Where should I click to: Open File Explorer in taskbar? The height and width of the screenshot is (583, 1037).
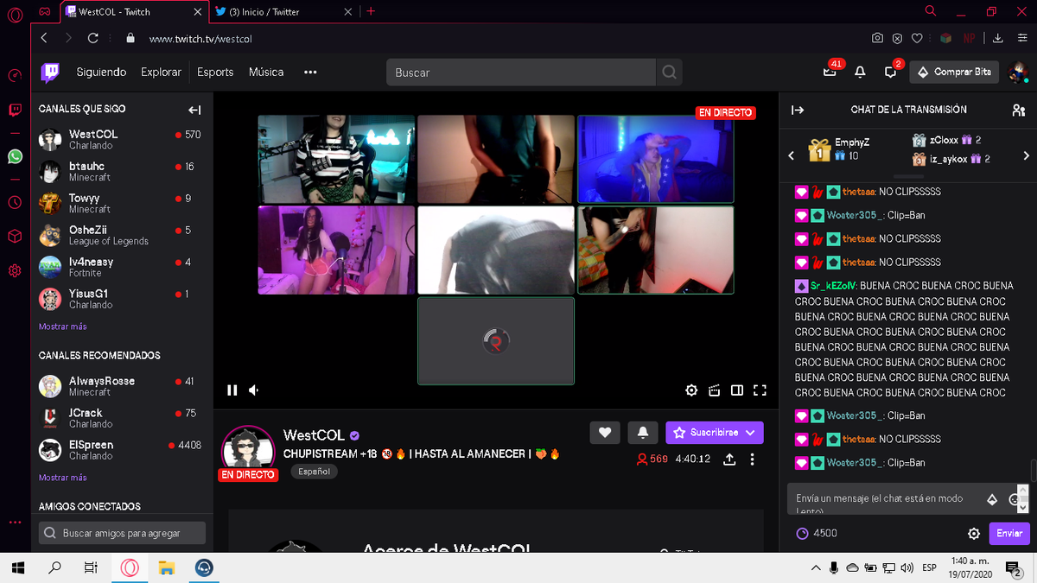coord(167,567)
